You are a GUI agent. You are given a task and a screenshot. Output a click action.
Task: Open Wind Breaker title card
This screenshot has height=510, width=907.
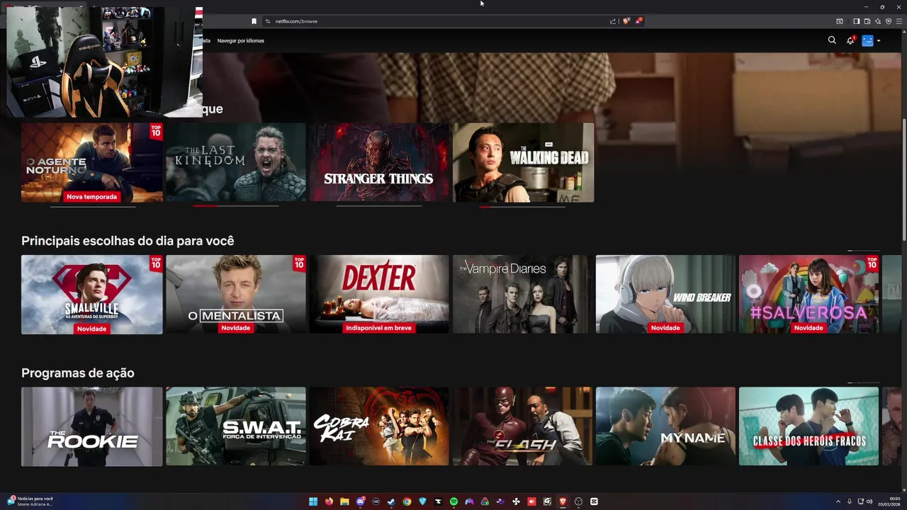[665, 294]
